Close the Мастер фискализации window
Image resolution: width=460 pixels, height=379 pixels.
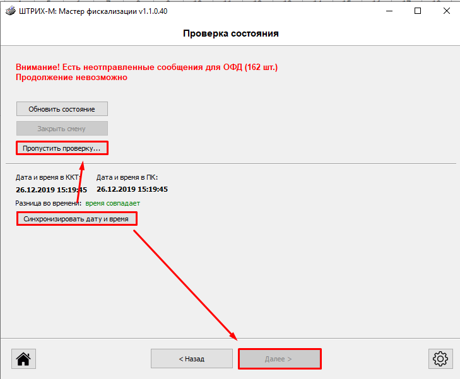pyautogui.click(x=445, y=11)
